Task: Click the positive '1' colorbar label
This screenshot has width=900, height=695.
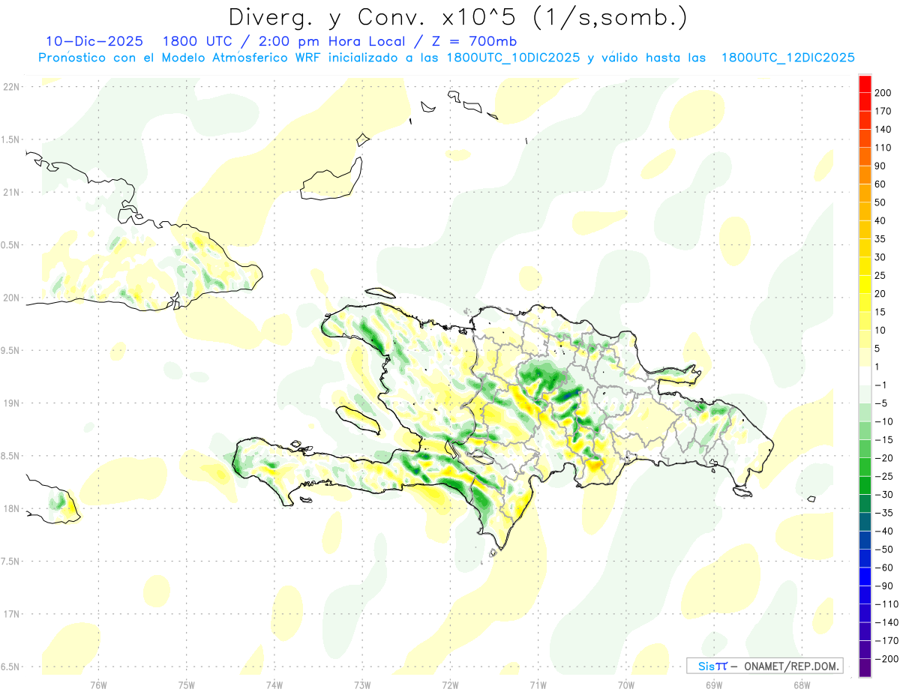Action: (x=878, y=366)
